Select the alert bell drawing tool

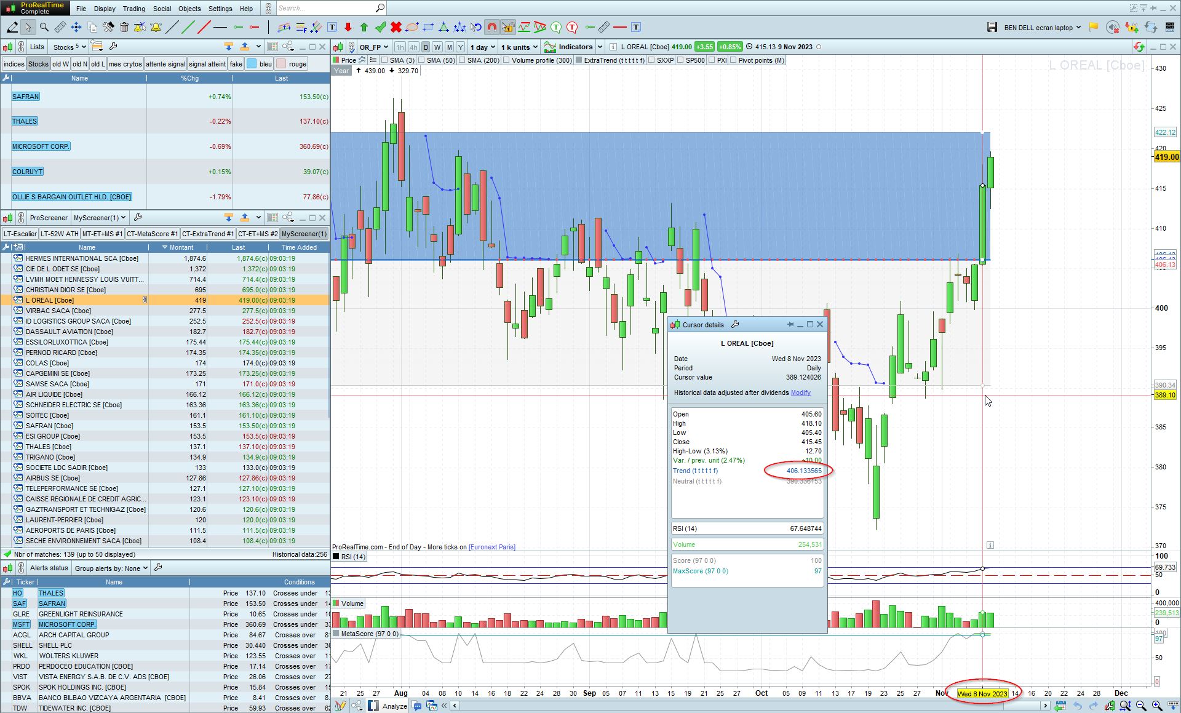pyautogui.click(x=156, y=27)
